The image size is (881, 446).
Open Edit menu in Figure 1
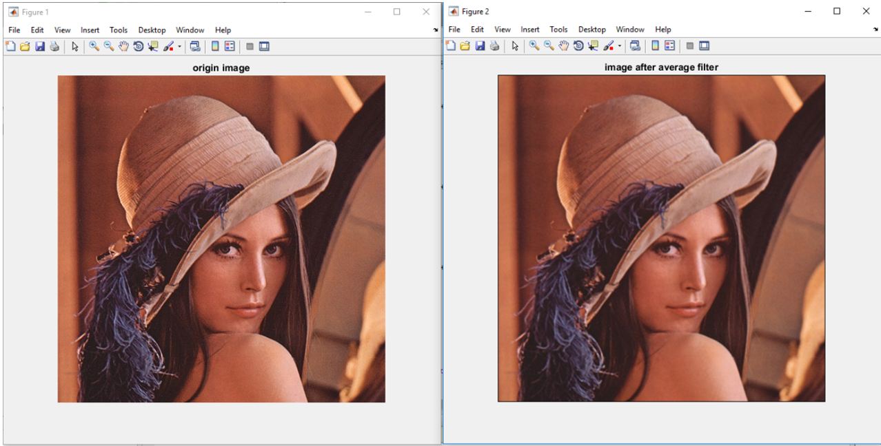tap(37, 30)
